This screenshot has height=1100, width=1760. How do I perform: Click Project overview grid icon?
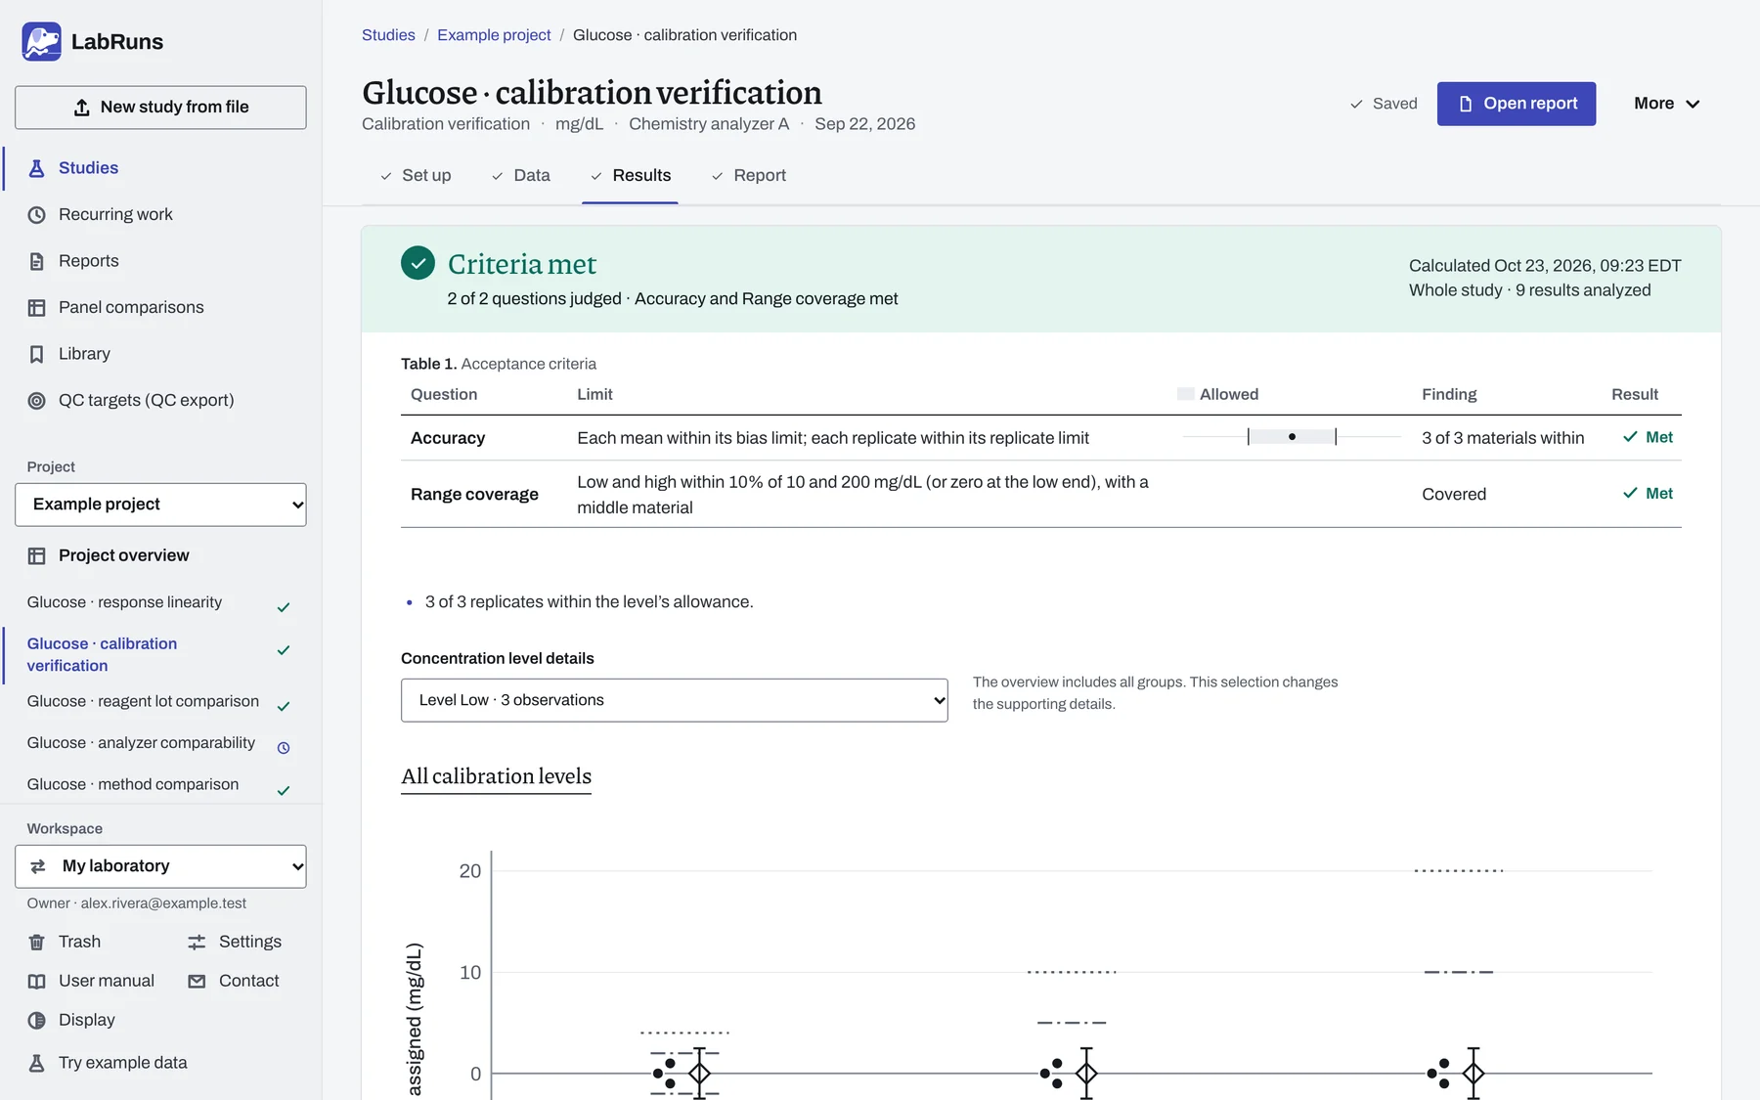tap(36, 556)
